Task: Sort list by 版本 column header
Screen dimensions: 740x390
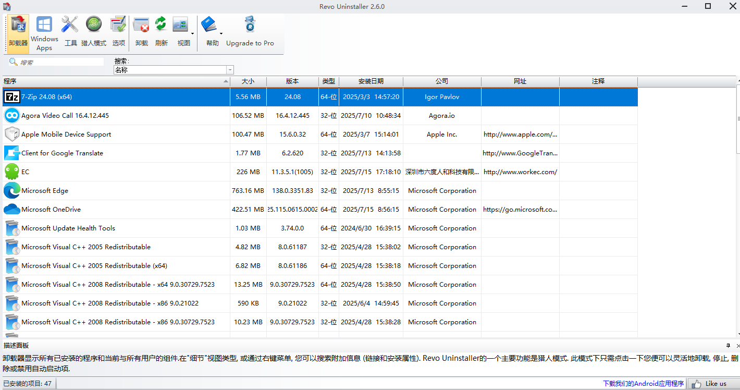Action: (292, 81)
